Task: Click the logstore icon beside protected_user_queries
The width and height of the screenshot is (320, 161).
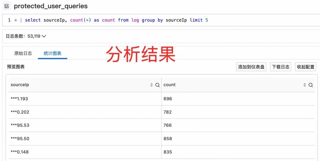Action: tap(7, 6)
